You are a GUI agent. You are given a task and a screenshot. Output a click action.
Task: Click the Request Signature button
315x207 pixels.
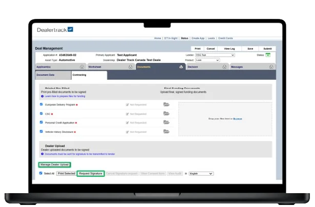[x=91, y=174]
